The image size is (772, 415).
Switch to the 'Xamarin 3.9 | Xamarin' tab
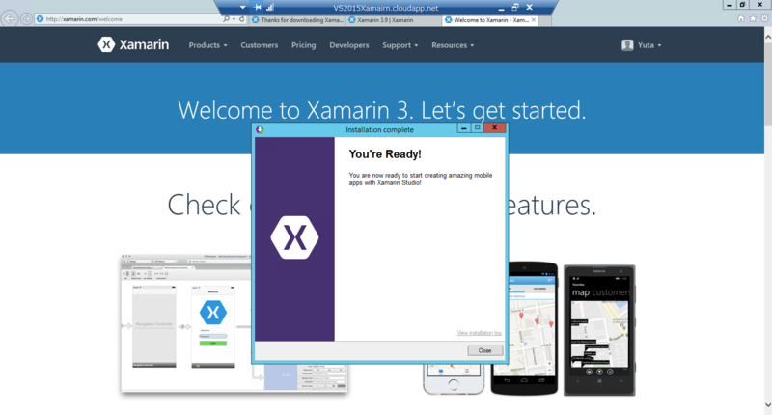(x=393, y=20)
